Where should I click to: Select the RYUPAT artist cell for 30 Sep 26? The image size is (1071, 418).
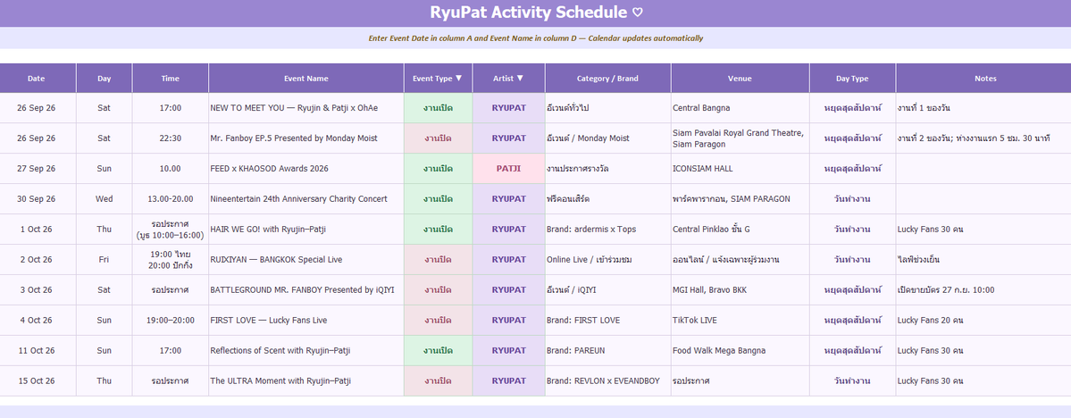(509, 199)
